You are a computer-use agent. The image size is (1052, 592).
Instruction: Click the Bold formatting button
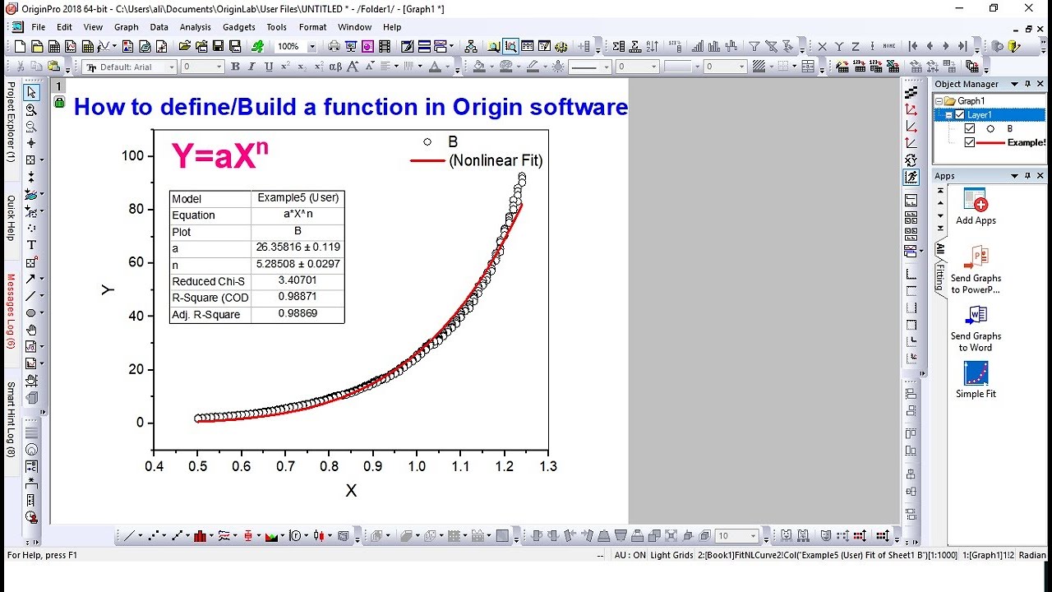[236, 67]
